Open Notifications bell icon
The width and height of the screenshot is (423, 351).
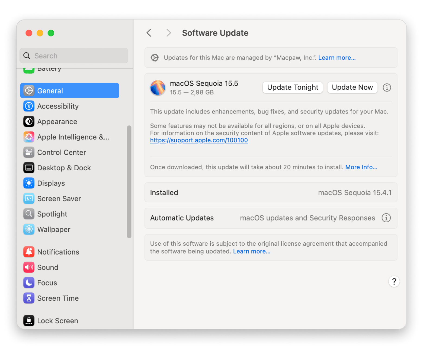tap(29, 252)
